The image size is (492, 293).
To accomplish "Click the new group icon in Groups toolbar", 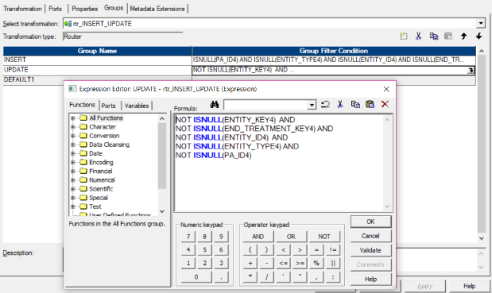I will [404, 37].
